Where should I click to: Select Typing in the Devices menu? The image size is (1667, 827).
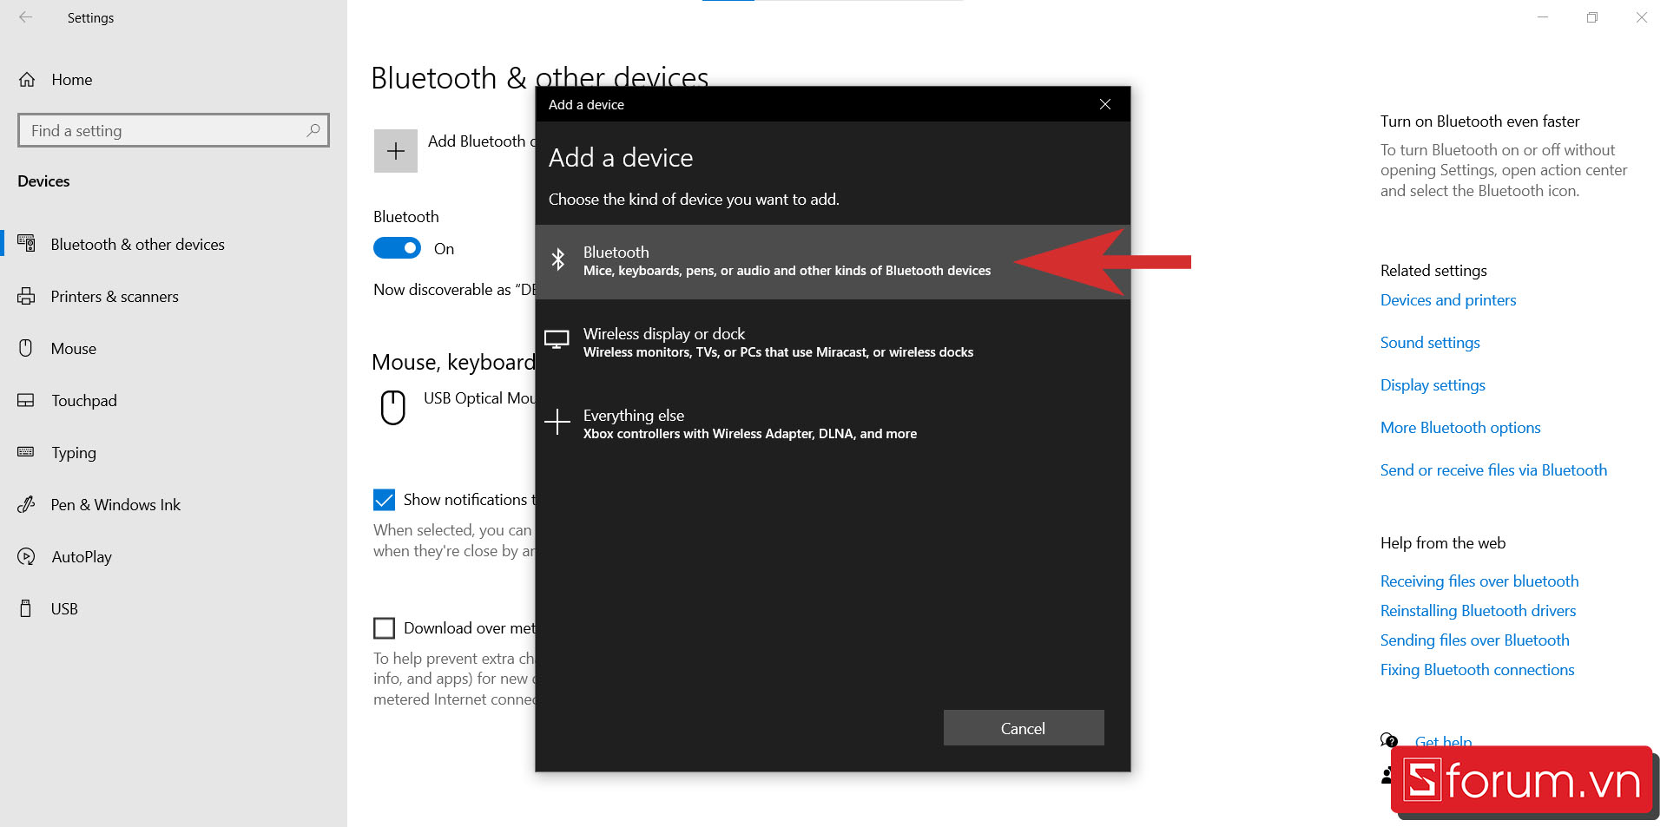[74, 453]
